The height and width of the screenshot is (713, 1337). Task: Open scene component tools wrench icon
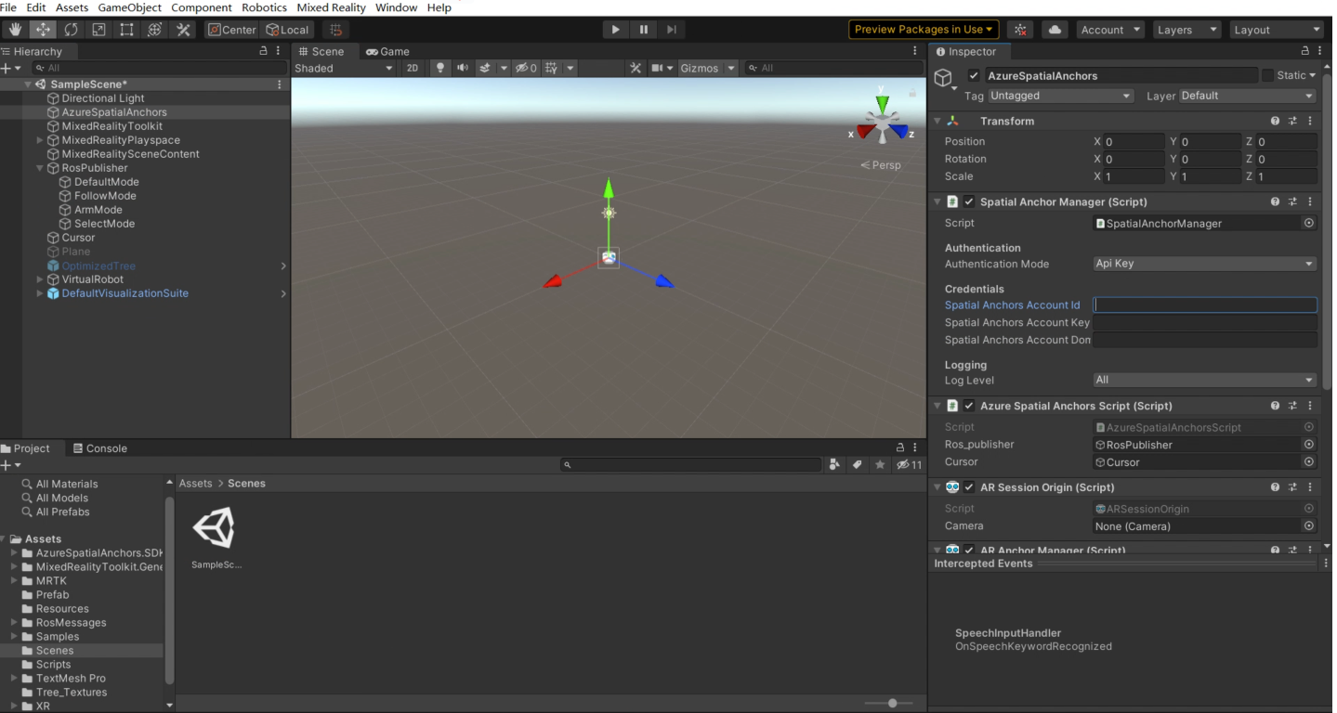tap(636, 68)
